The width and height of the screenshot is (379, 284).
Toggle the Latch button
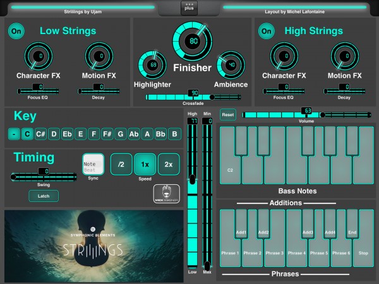click(x=44, y=196)
